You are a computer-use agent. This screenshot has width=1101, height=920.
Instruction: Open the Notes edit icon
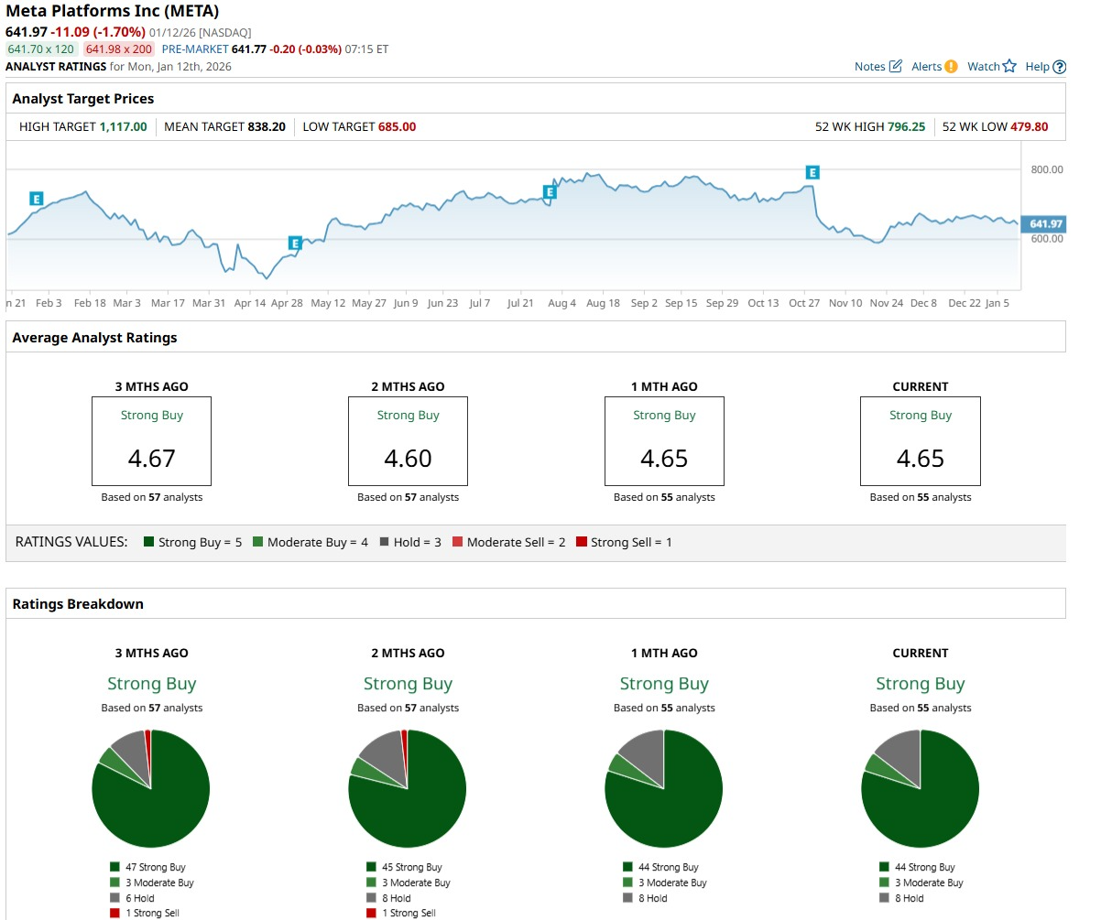coord(896,66)
